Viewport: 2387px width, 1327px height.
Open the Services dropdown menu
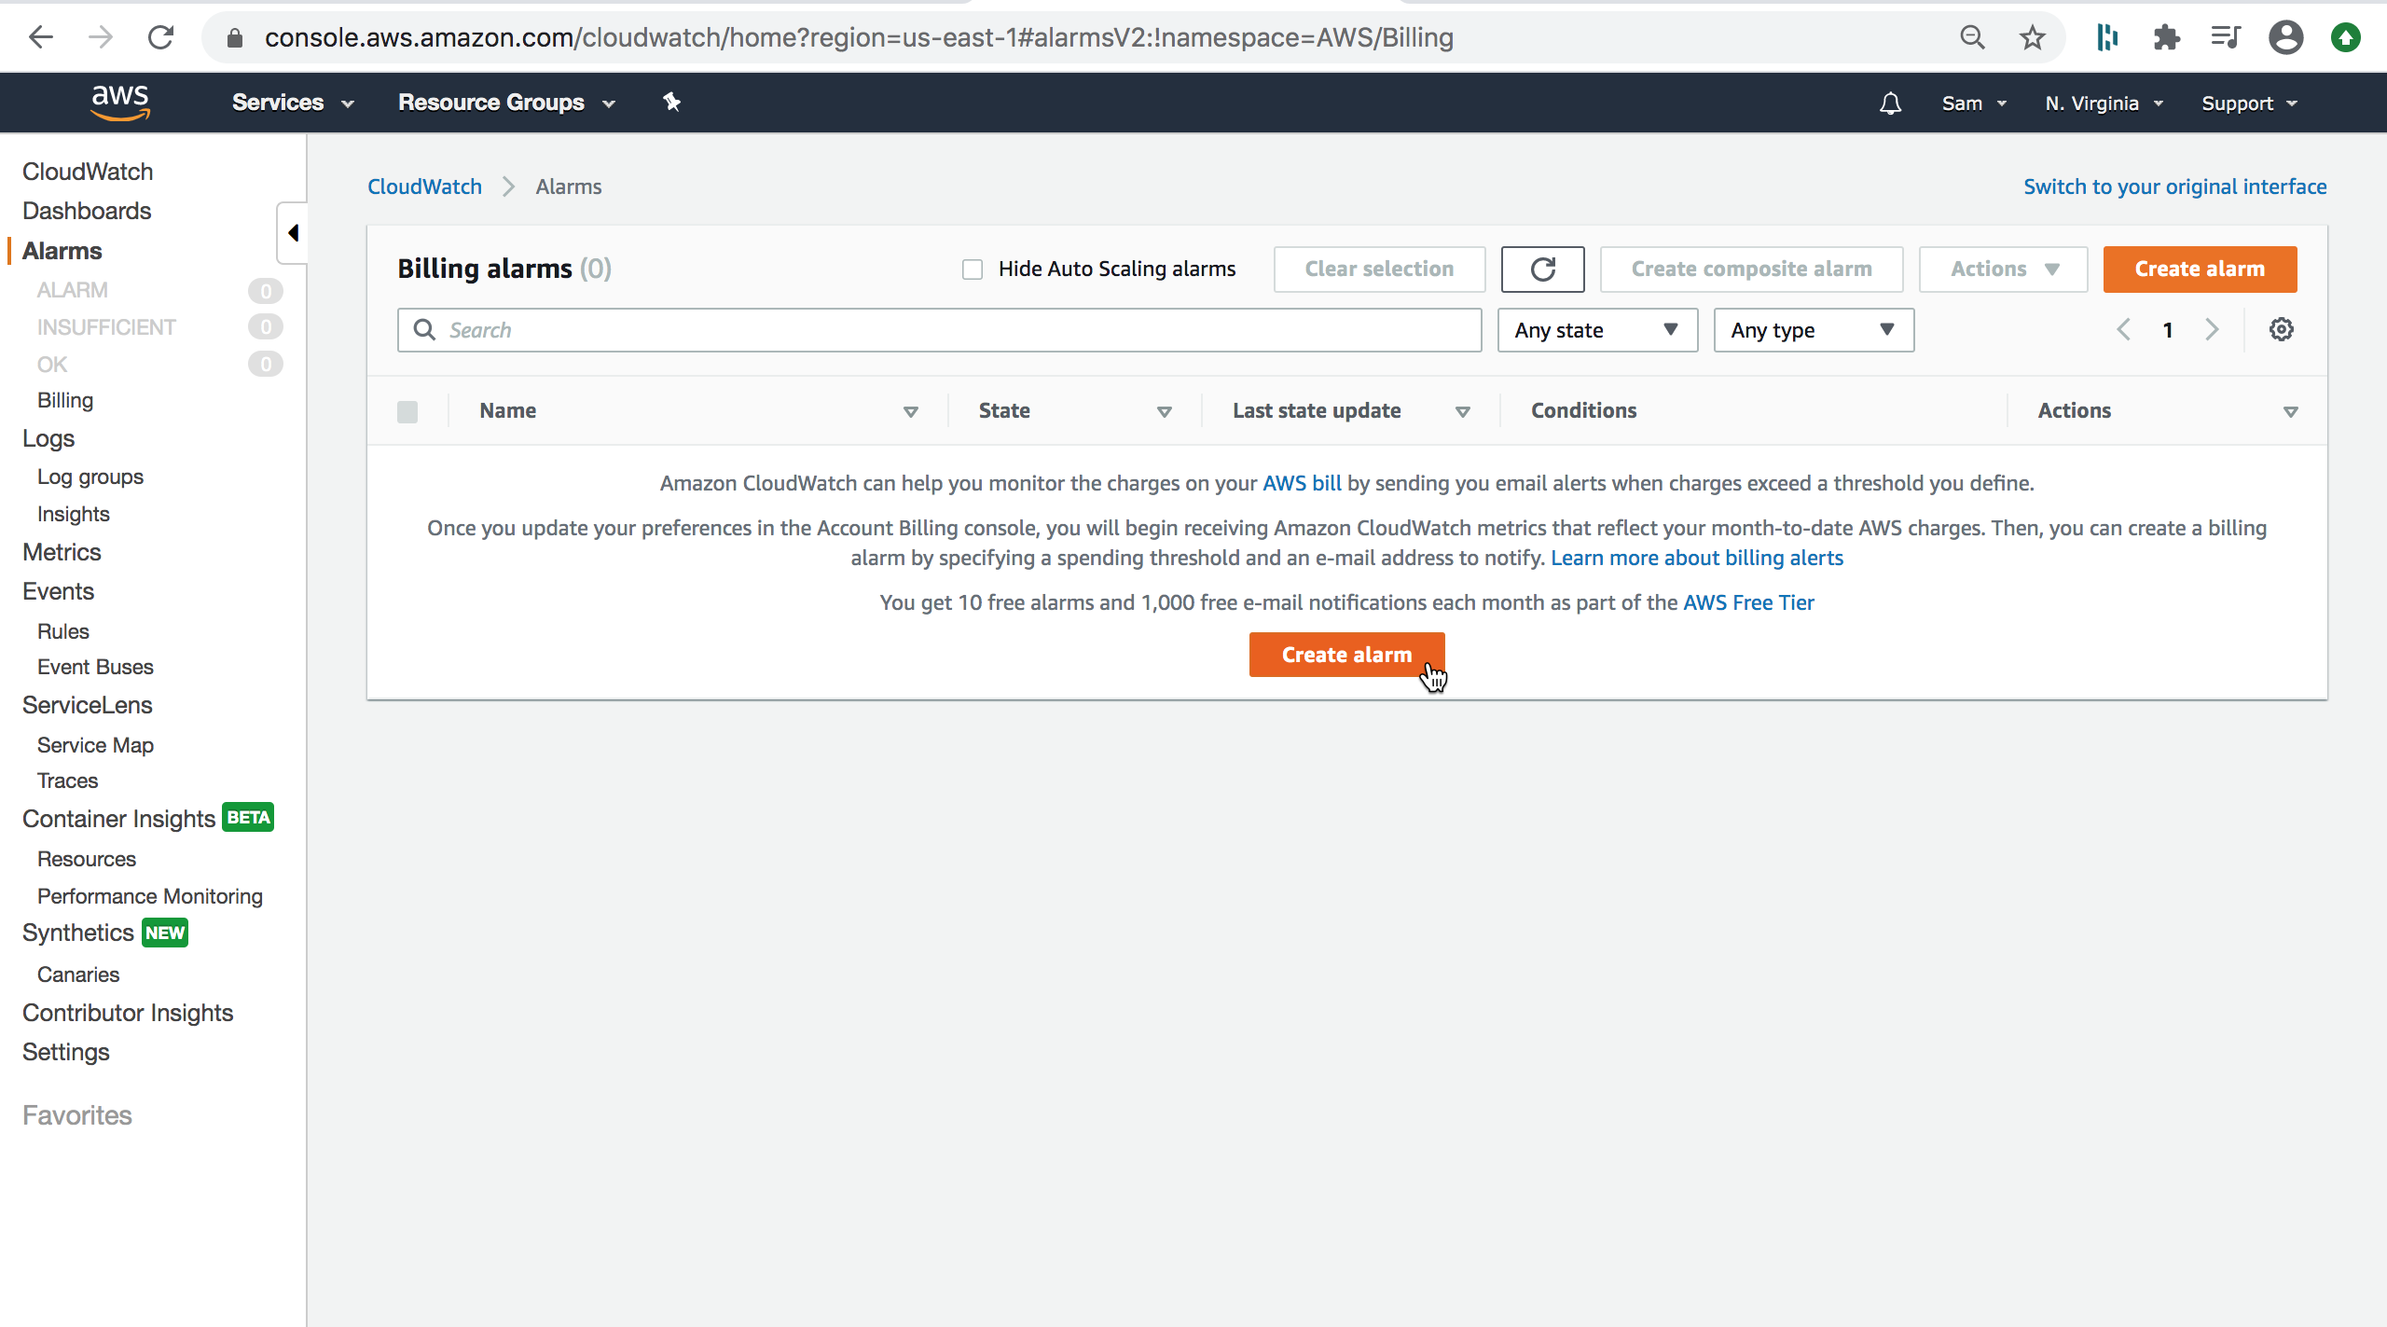[293, 103]
